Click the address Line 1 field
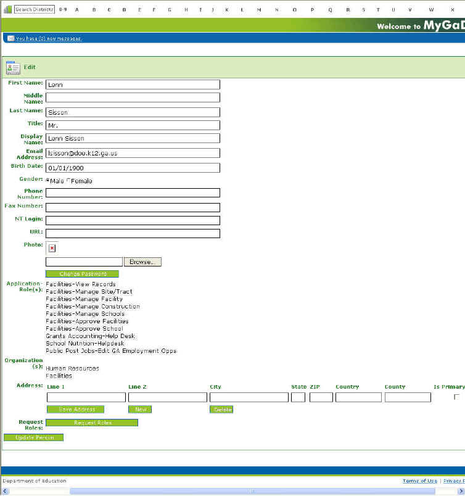Viewport: 465px width, 496px height. 86,397
